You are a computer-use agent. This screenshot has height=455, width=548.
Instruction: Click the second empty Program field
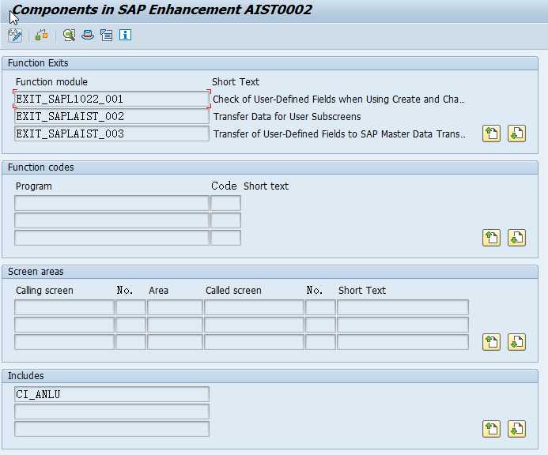point(111,220)
